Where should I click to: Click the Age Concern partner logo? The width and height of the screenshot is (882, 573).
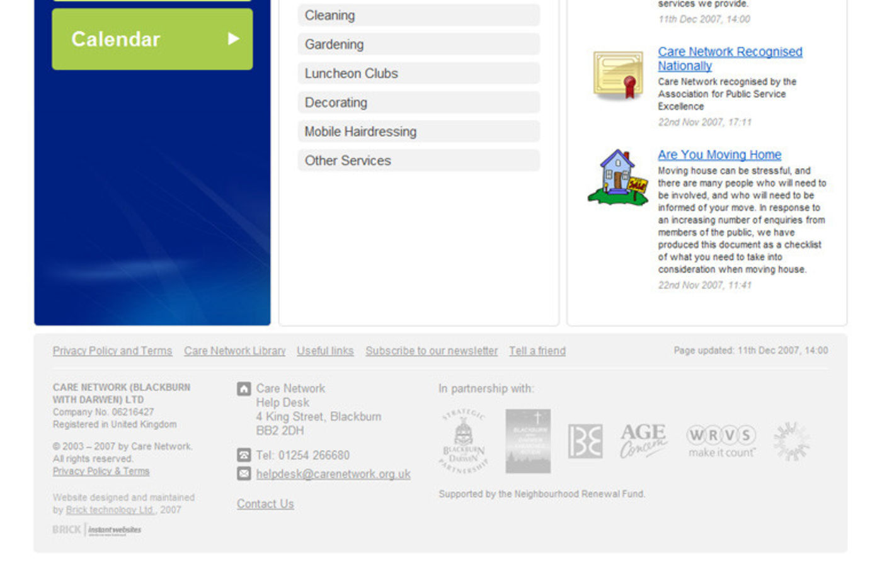tap(643, 440)
